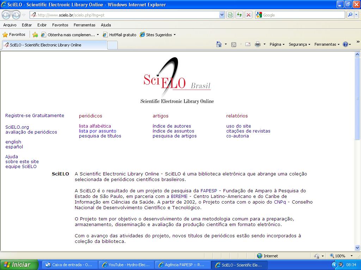Open the pesquisa de títulos link
361x270 pixels.
100,136
